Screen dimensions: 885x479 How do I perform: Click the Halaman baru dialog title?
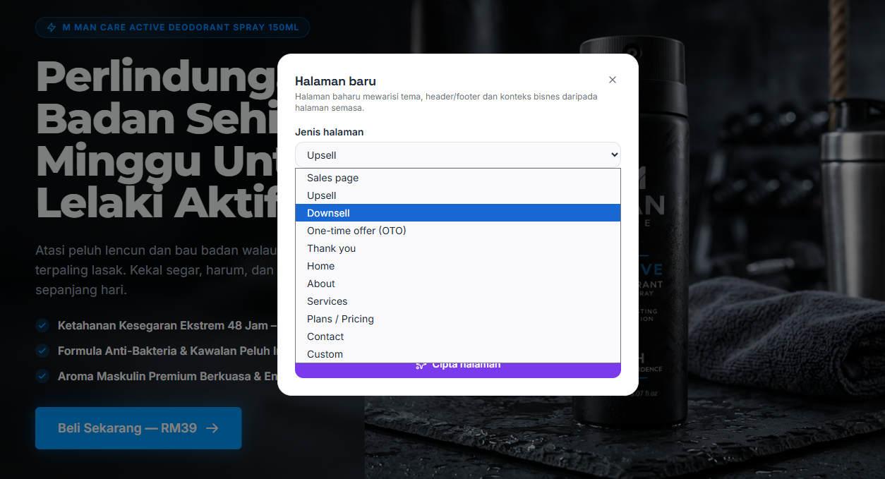335,81
